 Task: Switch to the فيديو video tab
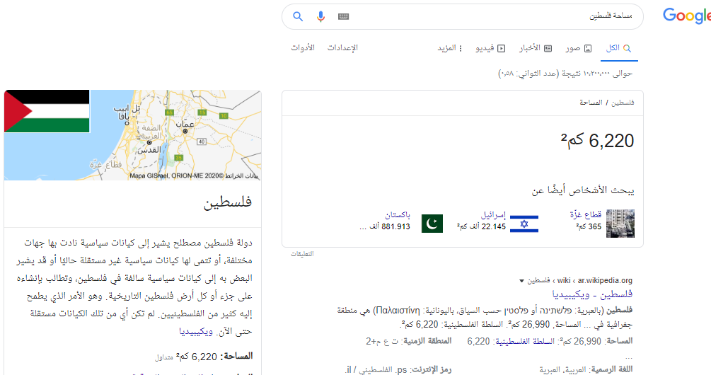click(490, 48)
